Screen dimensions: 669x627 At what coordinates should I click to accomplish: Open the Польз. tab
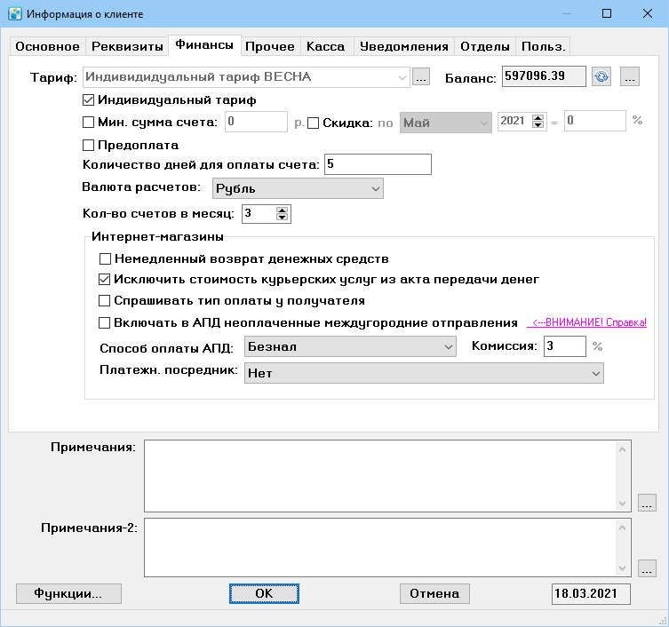click(x=543, y=46)
